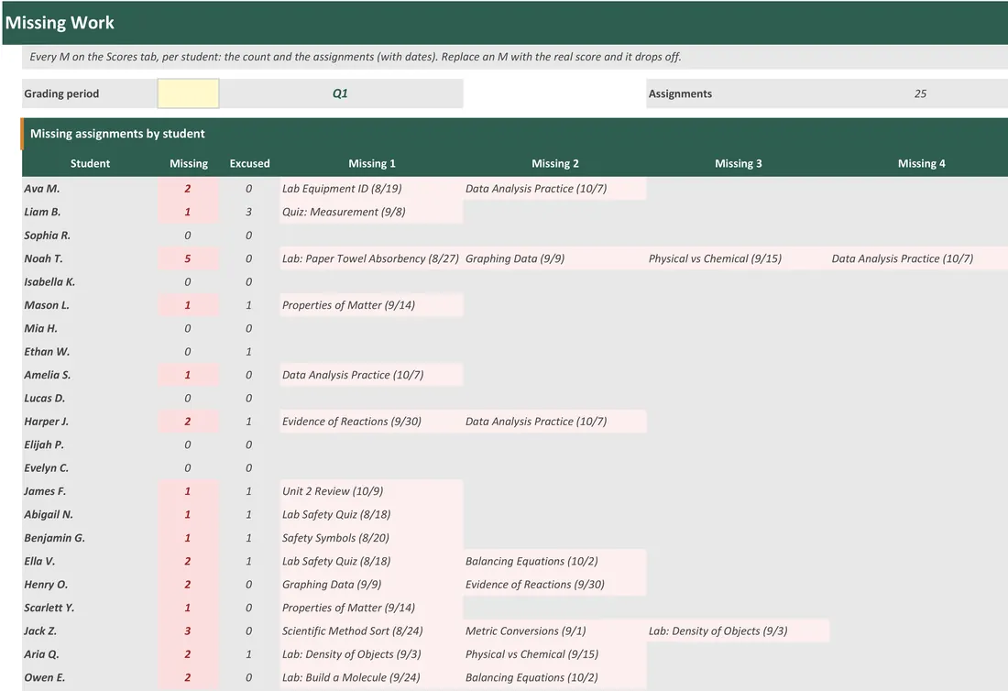Click Noah T.'s Graphing Data (9/9) cell
This screenshot has width=1008, height=691.
point(554,258)
